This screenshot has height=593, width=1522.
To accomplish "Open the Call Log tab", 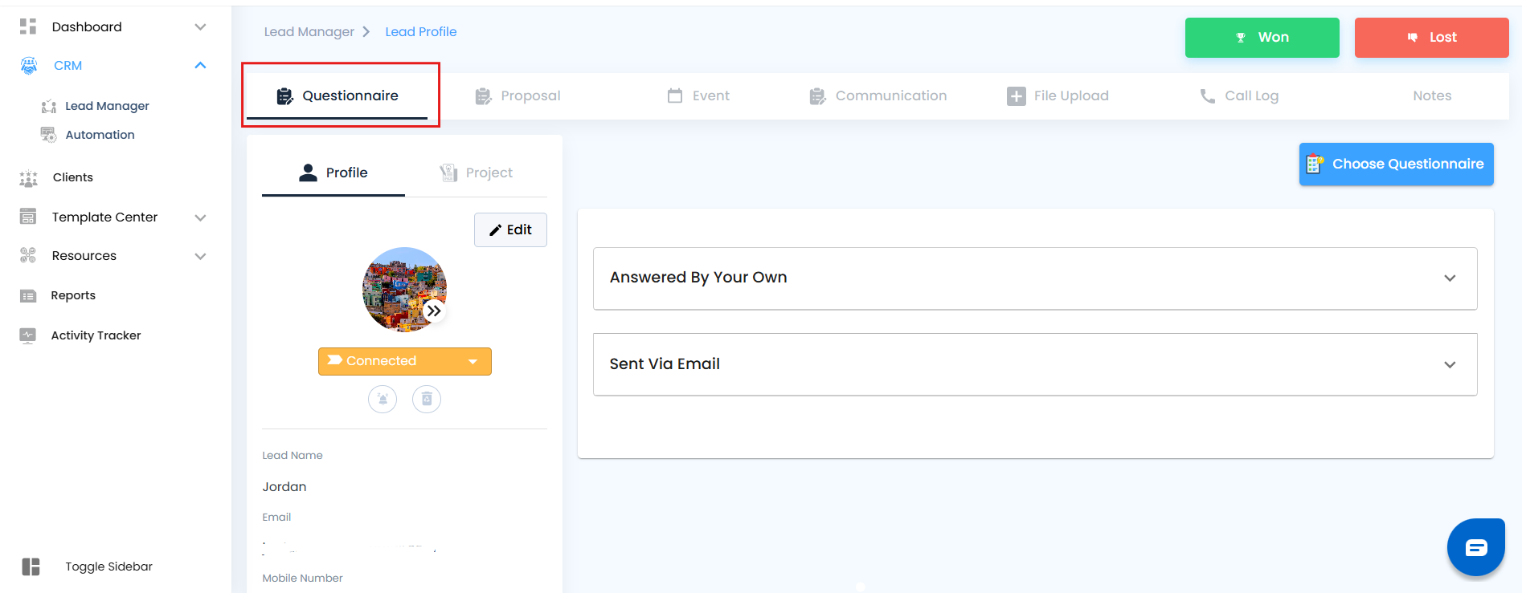I will click(x=1239, y=96).
